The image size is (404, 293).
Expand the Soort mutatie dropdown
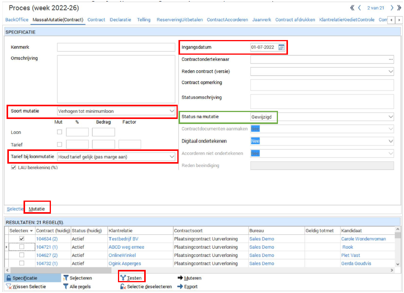click(x=172, y=111)
